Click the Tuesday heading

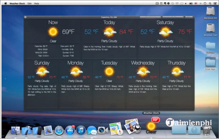109,63
